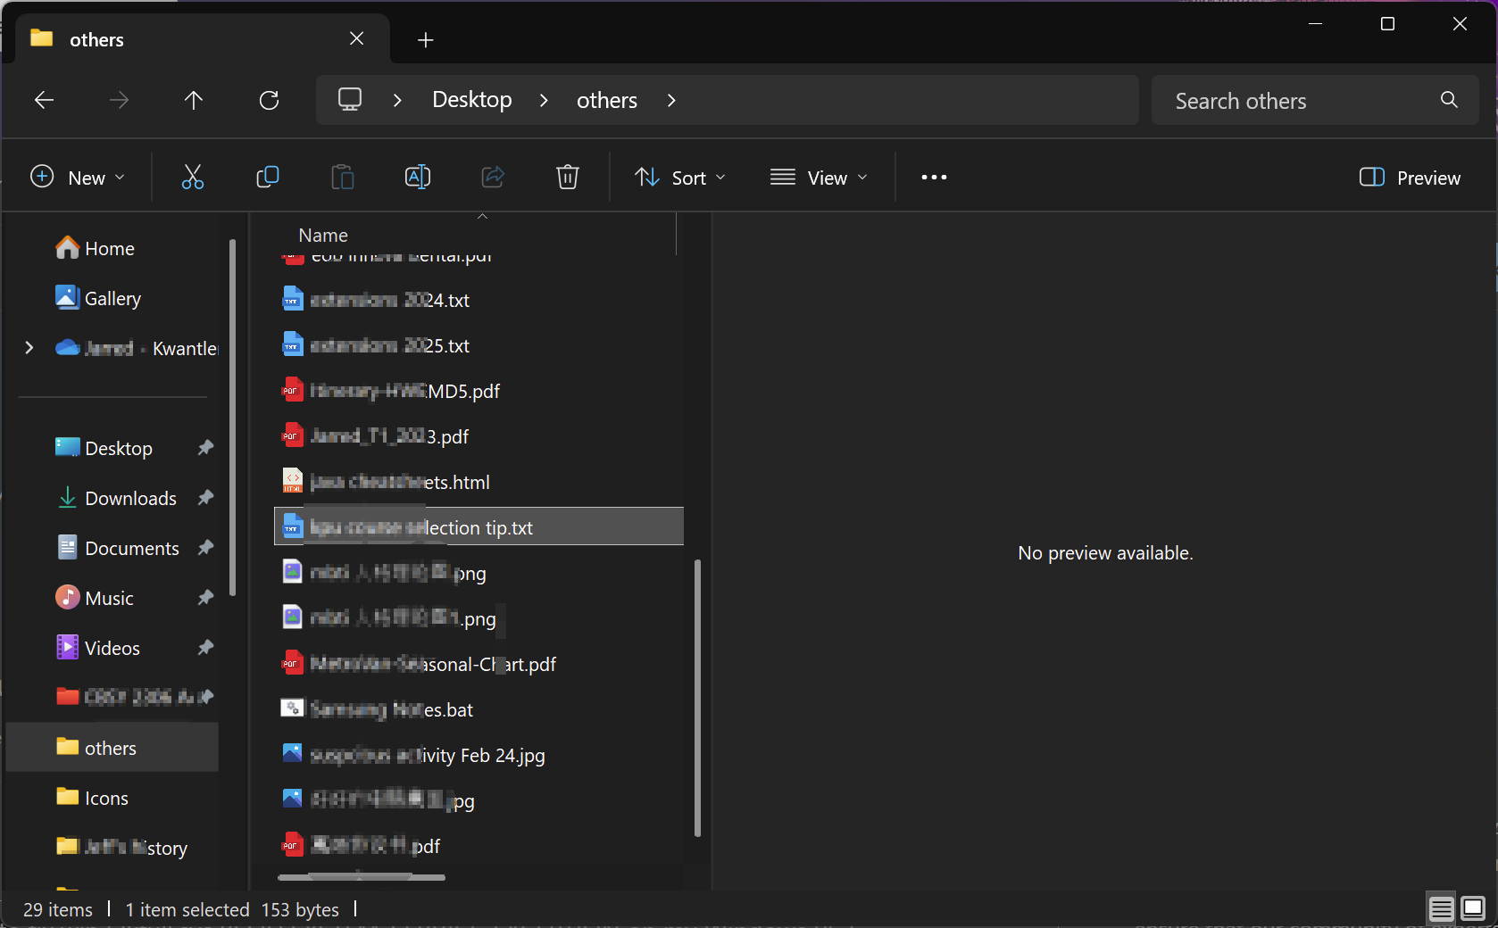Refresh the folder view
Viewport: 1498px width, 928px height.
point(270,100)
